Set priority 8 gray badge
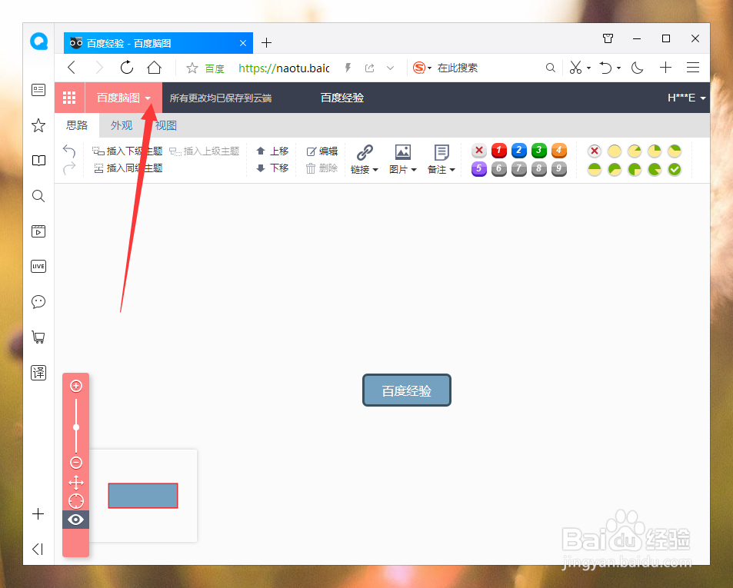Viewport: 733px width, 588px height. pyautogui.click(x=538, y=168)
